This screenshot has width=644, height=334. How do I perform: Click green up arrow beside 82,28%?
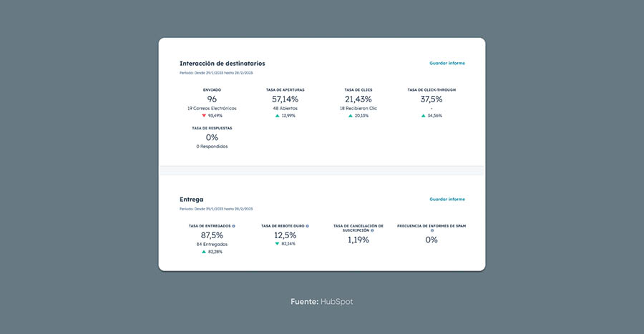(x=204, y=252)
